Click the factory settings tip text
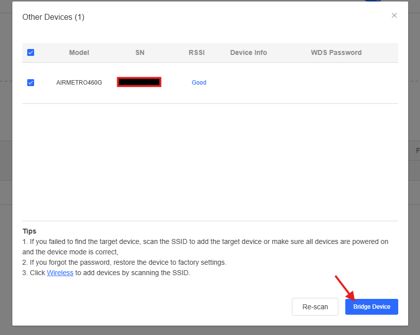The image size is (420, 335). coord(124,262)
